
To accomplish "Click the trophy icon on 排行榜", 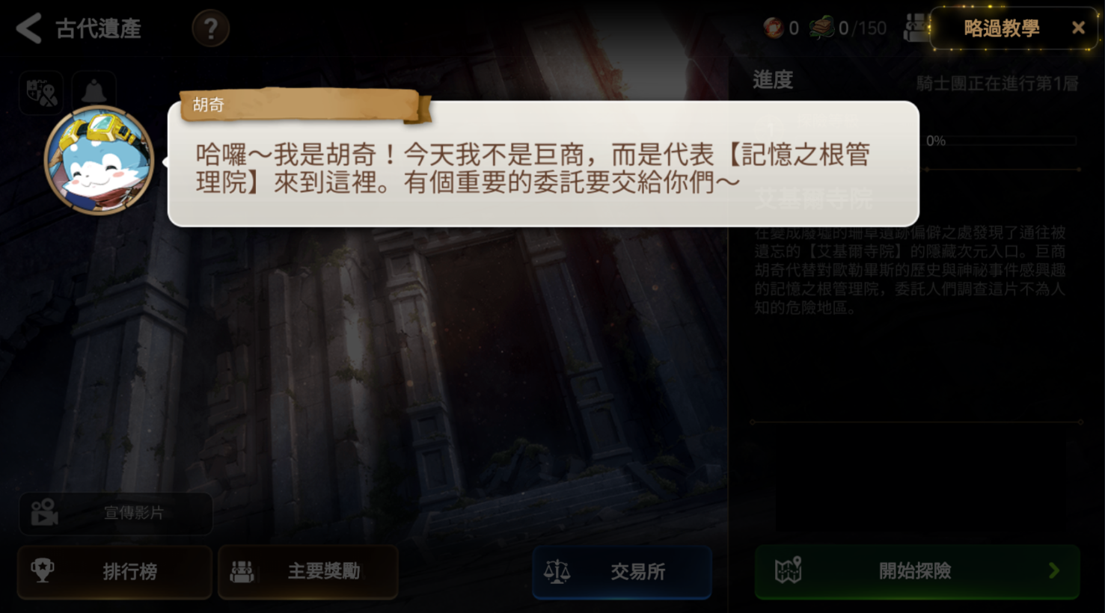I will (x=43, y=571).
